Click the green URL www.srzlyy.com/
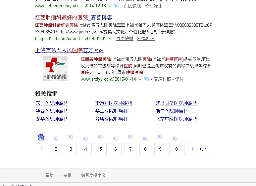The width and height of the screenshot is (256, 186). [97, 79]
